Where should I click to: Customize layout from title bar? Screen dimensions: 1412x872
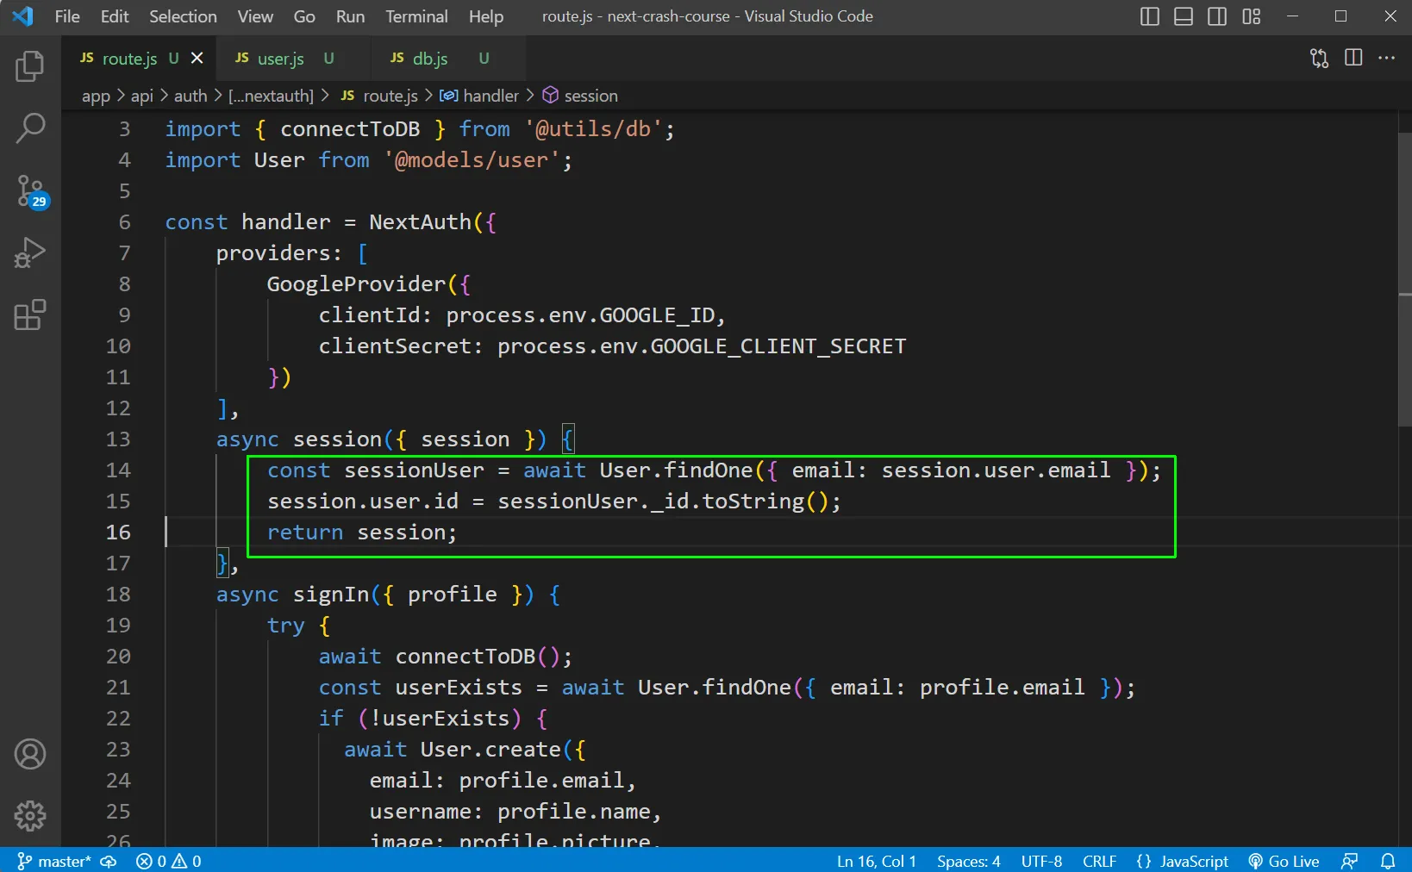pos(1251,16)
